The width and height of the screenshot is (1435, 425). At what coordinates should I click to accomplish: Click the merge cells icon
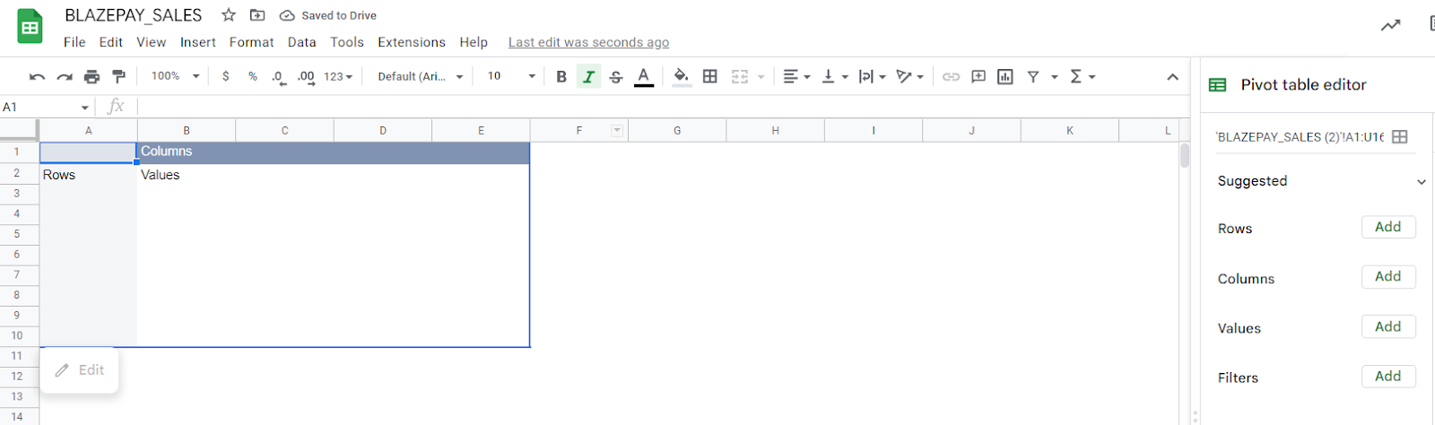pyautogui.click(x=740, y=77)
